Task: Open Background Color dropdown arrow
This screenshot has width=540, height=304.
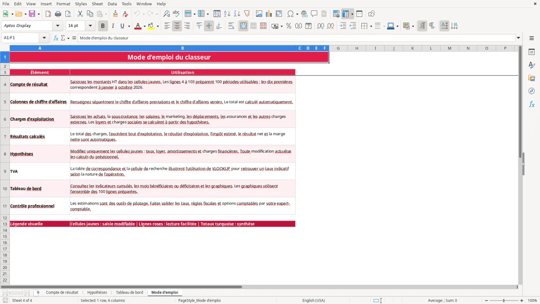Action: click(x=158, y=26)
